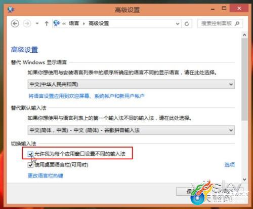Viewport: 253px width, 209px height.
Task: Click the Forward navigation arrow
Action: [27, 23]
